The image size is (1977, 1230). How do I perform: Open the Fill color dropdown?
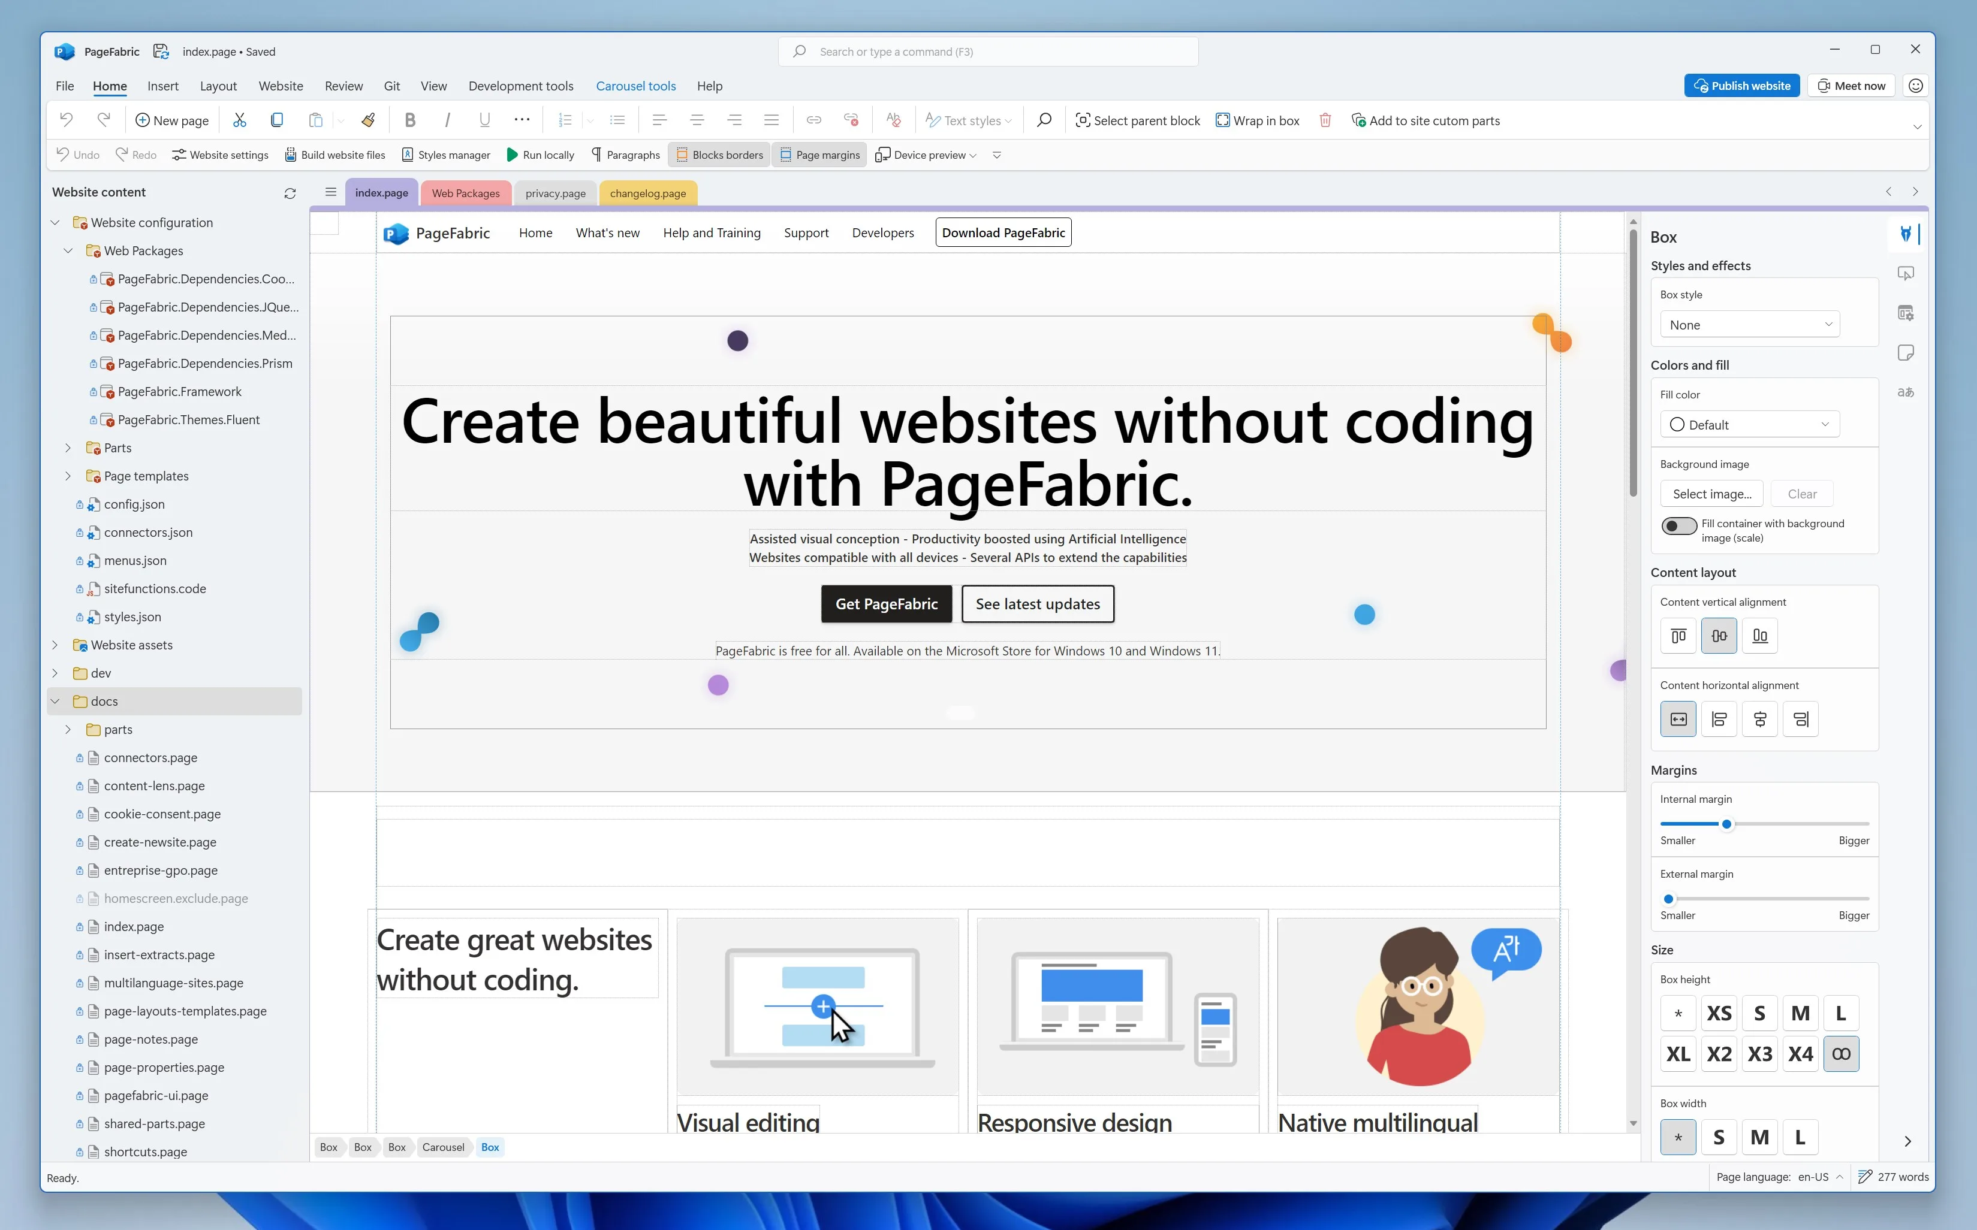point(1749,424)
